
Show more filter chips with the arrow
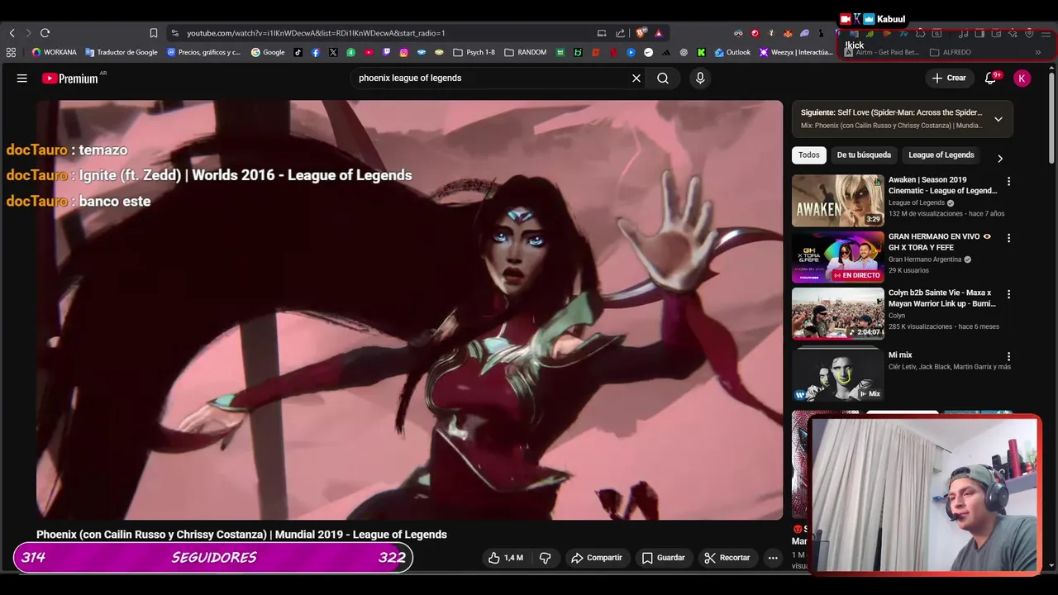coord(999,158)
